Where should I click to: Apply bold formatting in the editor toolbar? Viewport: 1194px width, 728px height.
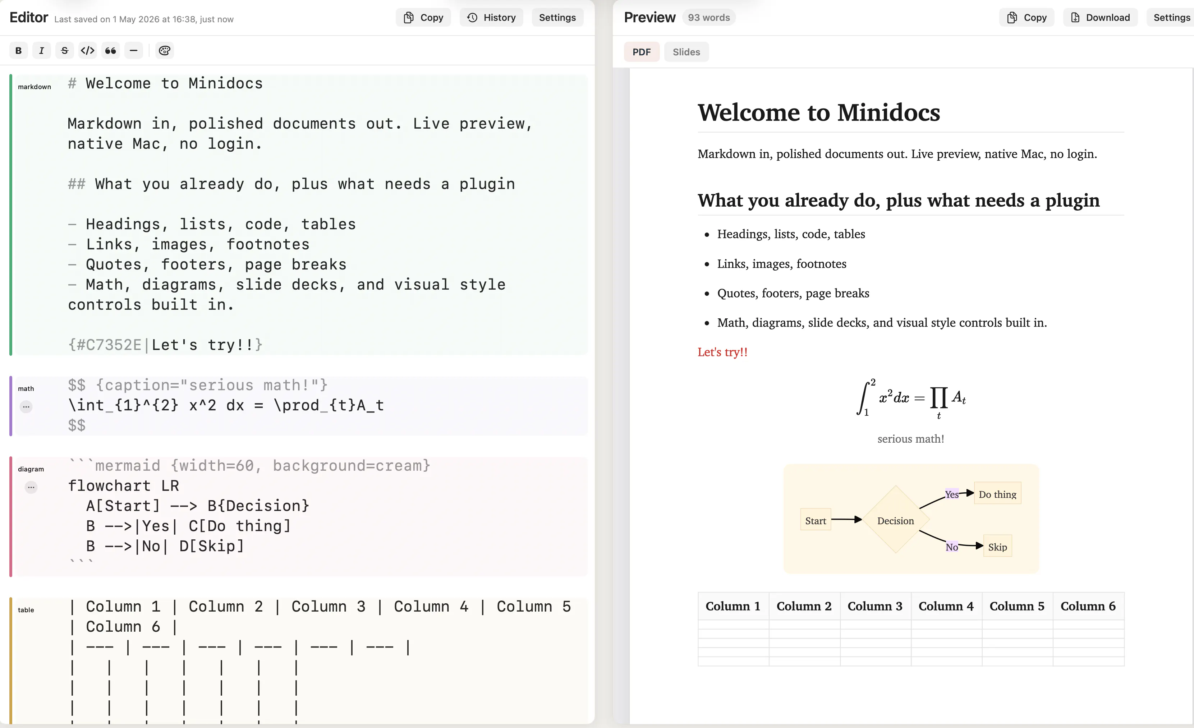pyautogui.click(x=18, y=50)
